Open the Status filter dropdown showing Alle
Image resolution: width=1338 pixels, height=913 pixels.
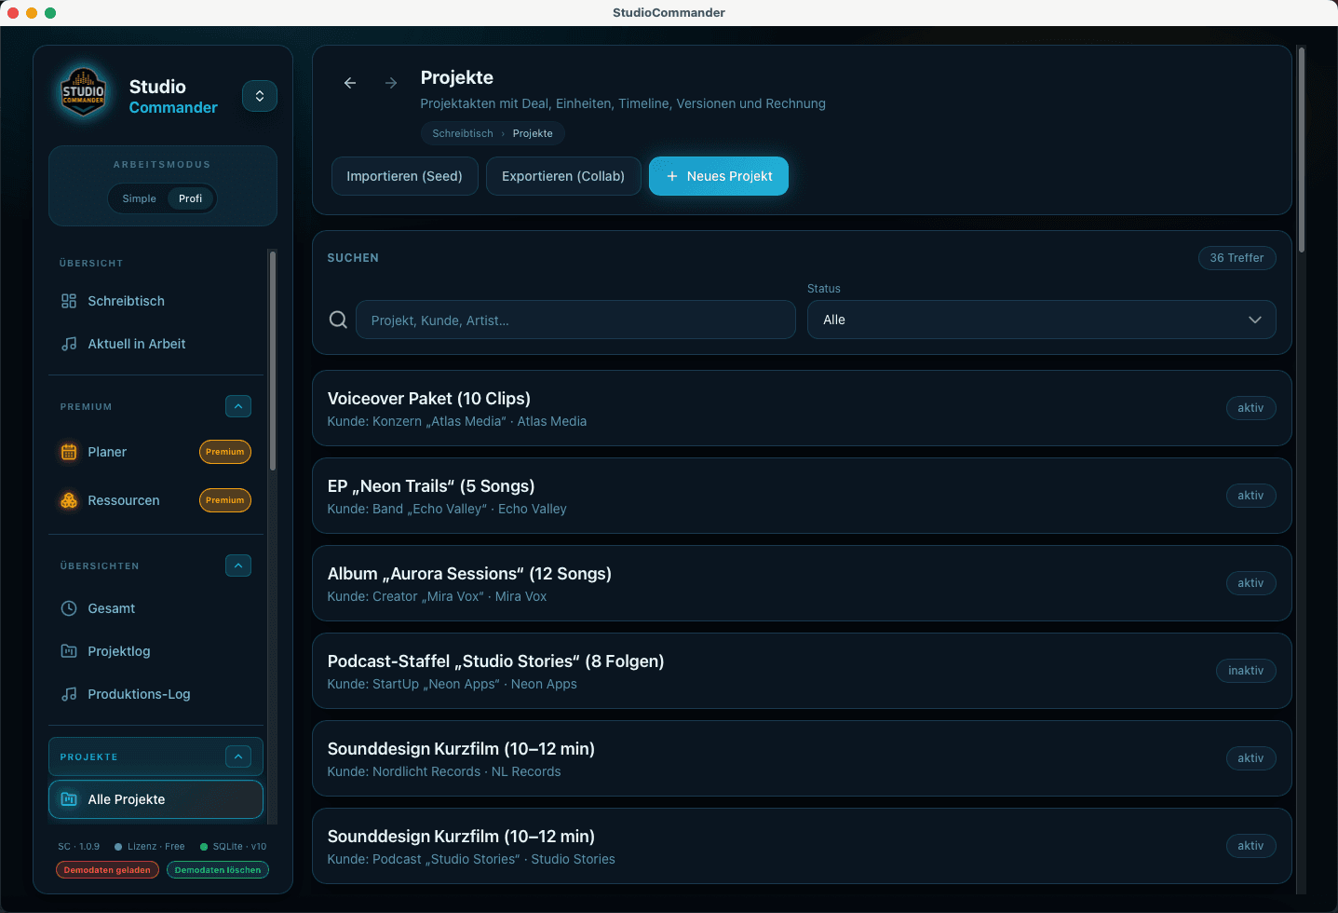click(1041, 320)
